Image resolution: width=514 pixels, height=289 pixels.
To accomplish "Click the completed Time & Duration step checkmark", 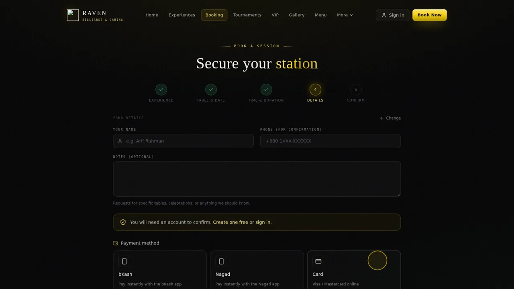I will click(266, 90).
